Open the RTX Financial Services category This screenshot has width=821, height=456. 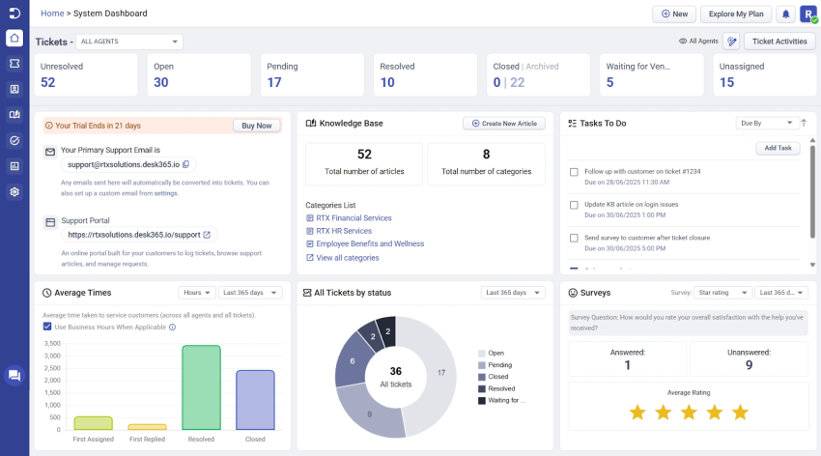point(354,218)
